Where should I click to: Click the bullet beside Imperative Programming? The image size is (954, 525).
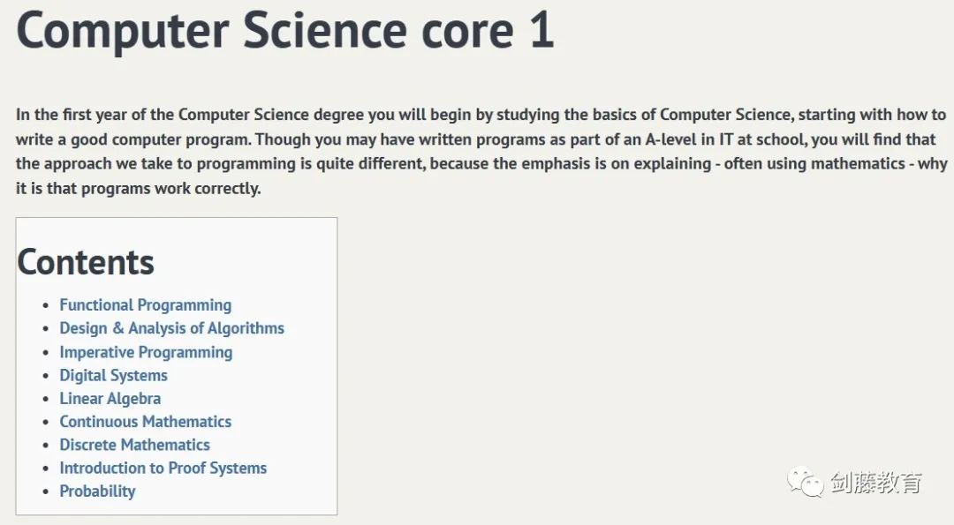(x=46, y=353)
